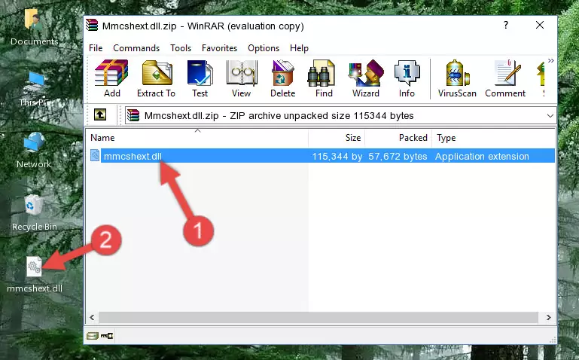Open the View file tool
This screenshot has width=579, height=360.
241,78
